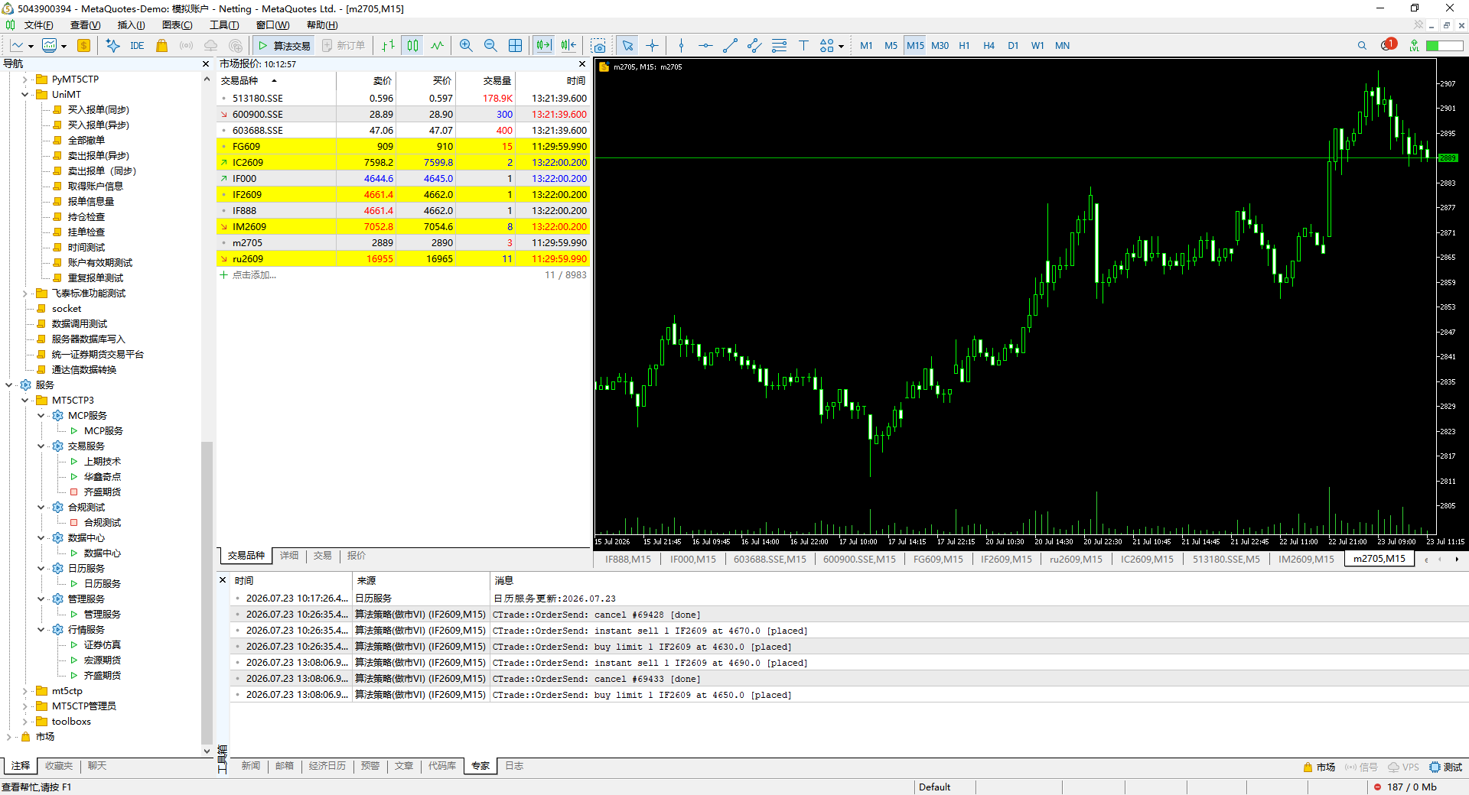The width and height of the screenshot is (1469, 795).
Task: Open the chart profiles icon
Action: click(54, 46)
